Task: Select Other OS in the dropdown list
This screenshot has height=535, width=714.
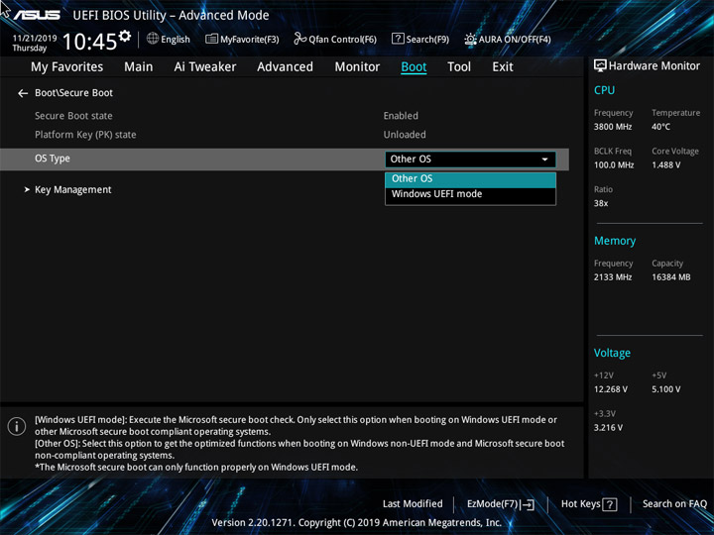Action: (x=470, y=179)
